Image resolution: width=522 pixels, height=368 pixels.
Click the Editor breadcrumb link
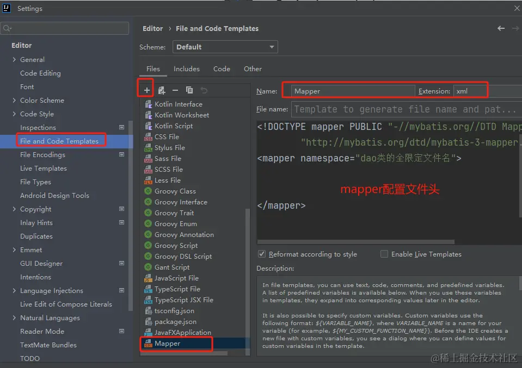coord(153,29)
